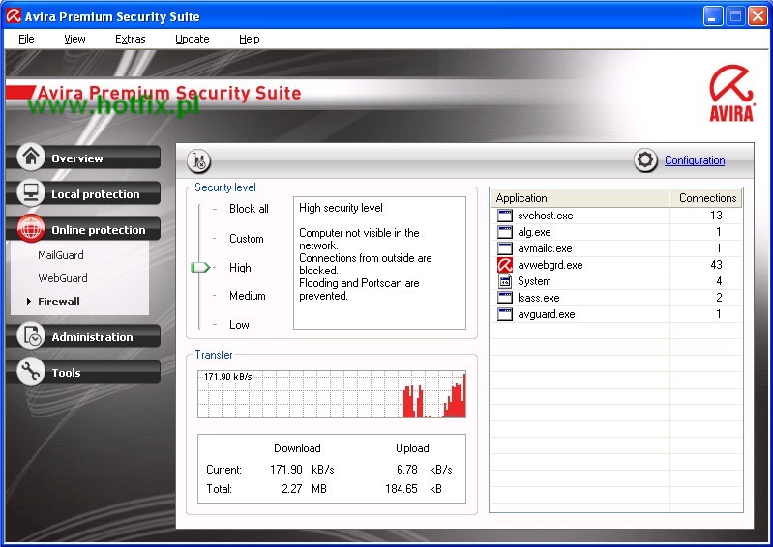The height and width of the screenshot is (547, 773).
Task: Open MailGuard under Online protection
Action: [x=61, y=255]
